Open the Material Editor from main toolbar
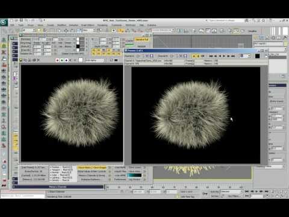 tap(223, 31)
